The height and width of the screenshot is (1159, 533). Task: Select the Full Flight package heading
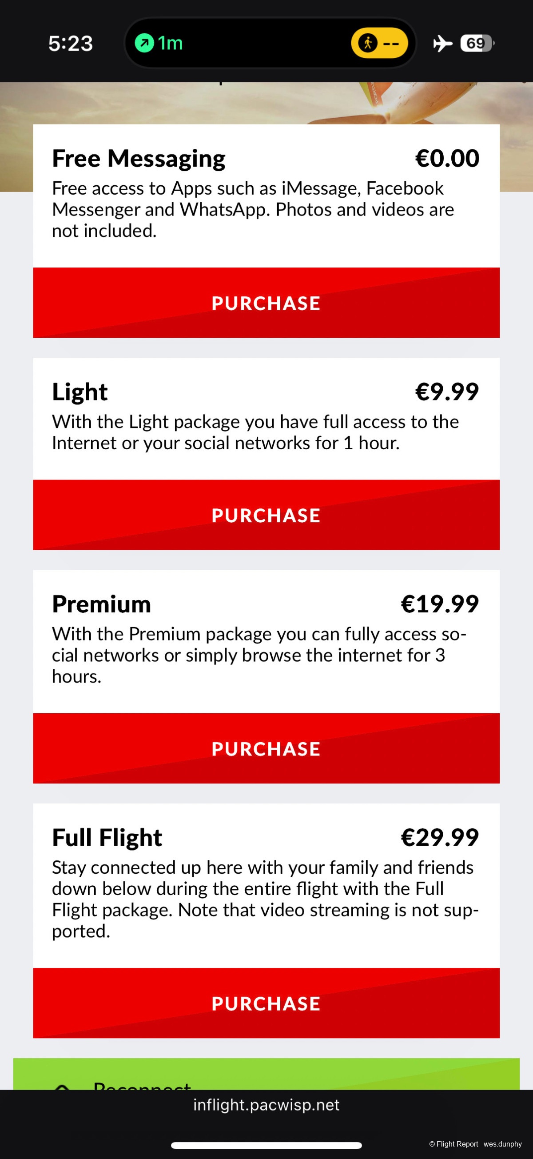[107, 837]
